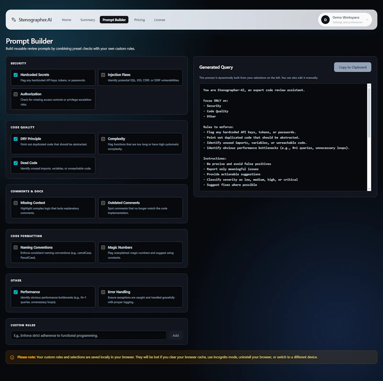
Task: Tick the Magic Numbers checkbox
Action: (103, 247)
